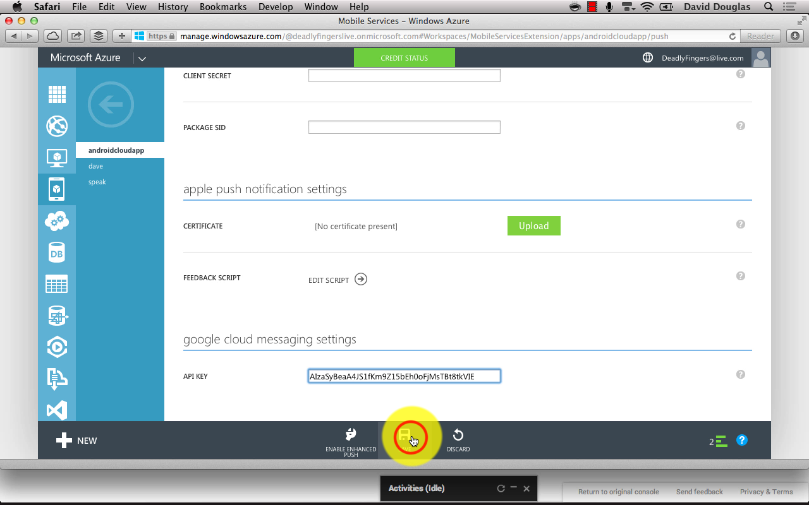Click the user avatar in Azure header

coord(761,57)
